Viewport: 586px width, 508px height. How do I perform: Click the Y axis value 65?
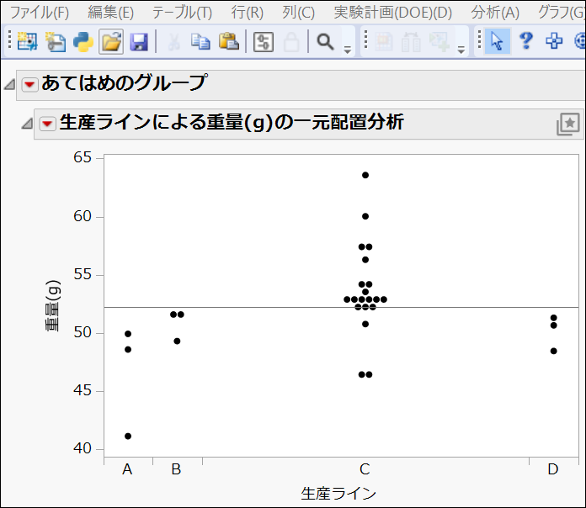tap(83, 157)
